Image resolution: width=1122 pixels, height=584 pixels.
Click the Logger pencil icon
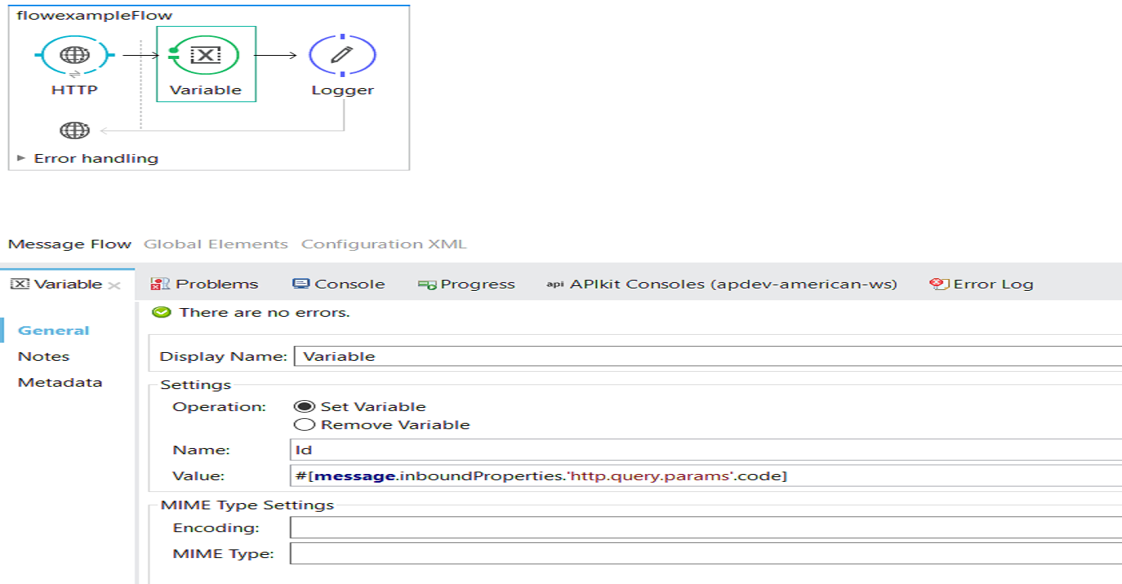[x=342, y=55]
